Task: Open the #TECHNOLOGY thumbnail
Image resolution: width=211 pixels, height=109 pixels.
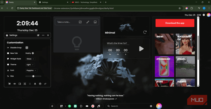Action: pos(164,67)
